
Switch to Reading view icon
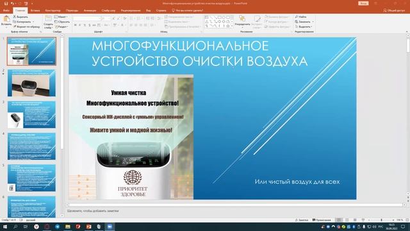pyautogui.click(x=355, y=220)
